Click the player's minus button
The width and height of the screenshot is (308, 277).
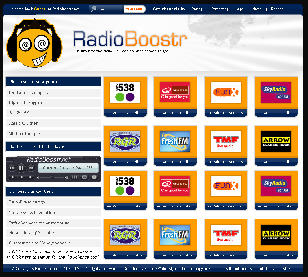[x=86, y=158]
